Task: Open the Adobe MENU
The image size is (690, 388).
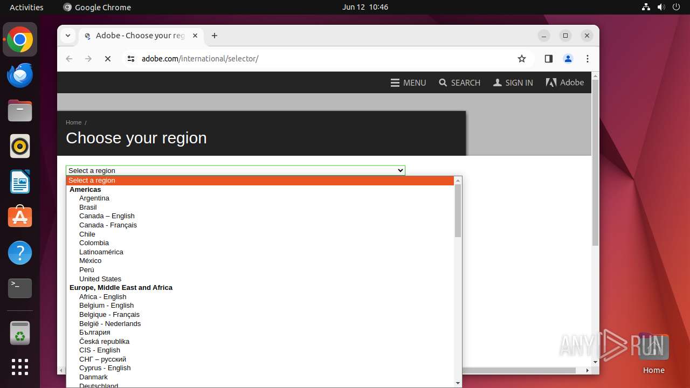Action: [x=408, y=82]
